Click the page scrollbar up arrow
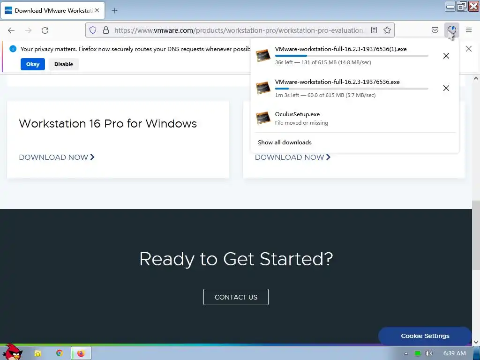Viewport: 480px width, 360px height. [476, 78]
